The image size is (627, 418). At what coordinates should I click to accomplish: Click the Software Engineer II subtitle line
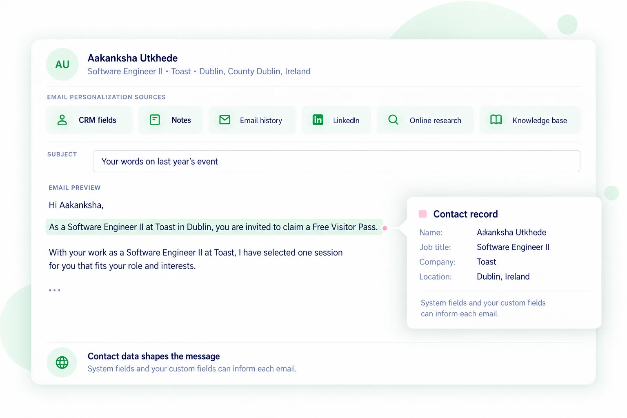(199, 71)
